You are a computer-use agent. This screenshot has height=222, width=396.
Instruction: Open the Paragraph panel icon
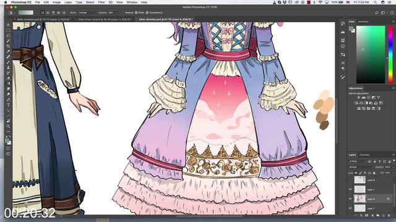(343, 68)
